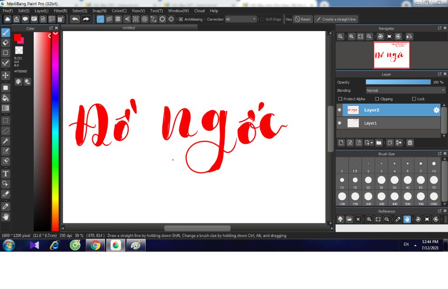Open the File menu
Screen dimensions: 448x289
click(x=8, y=10)
